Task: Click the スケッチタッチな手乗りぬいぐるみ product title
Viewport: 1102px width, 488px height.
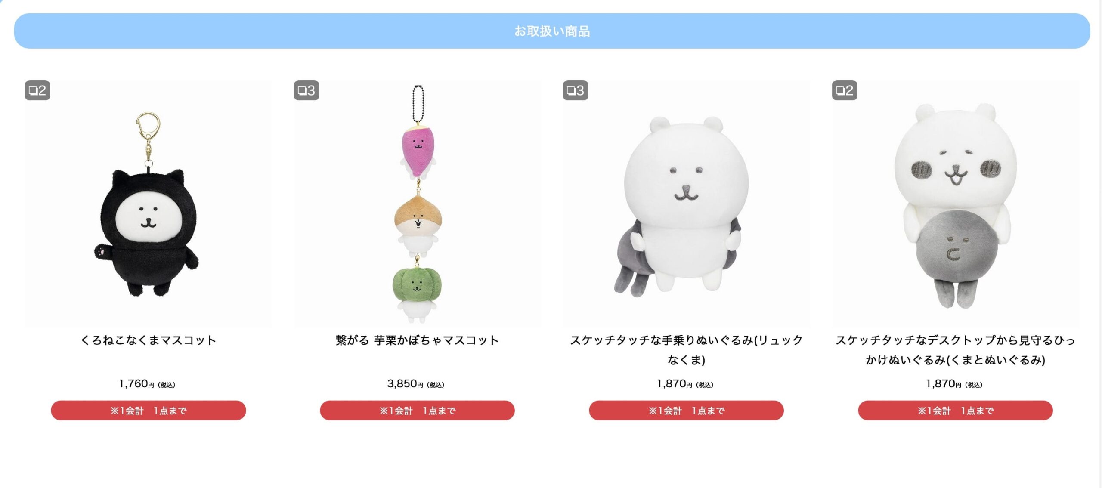Action: pyautogui.click(x=686, y=350)
